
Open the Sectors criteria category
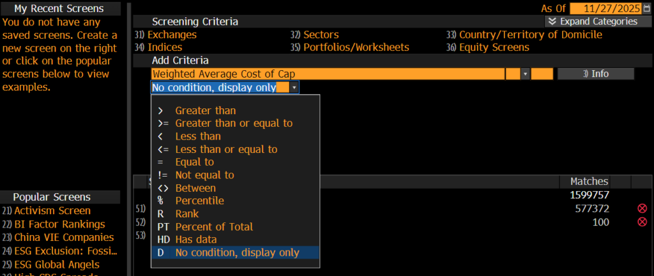(x=321, y=34)
